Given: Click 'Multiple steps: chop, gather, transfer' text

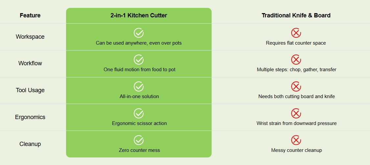Looking at the screenshot, I should tap(297, 70).
